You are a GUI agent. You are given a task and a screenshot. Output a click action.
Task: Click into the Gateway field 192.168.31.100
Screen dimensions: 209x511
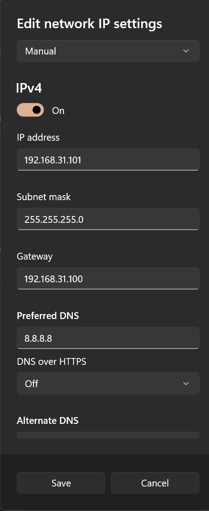pos(108,278)
